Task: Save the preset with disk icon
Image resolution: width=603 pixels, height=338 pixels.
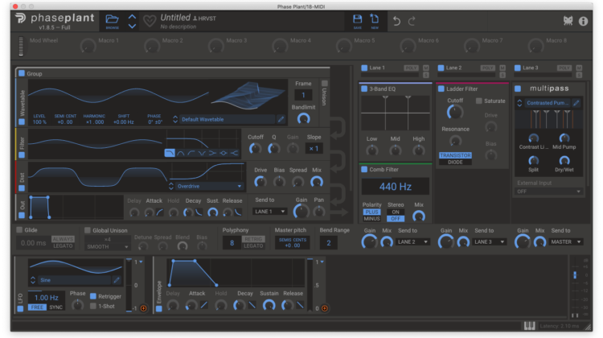Action: pos(357,19)
